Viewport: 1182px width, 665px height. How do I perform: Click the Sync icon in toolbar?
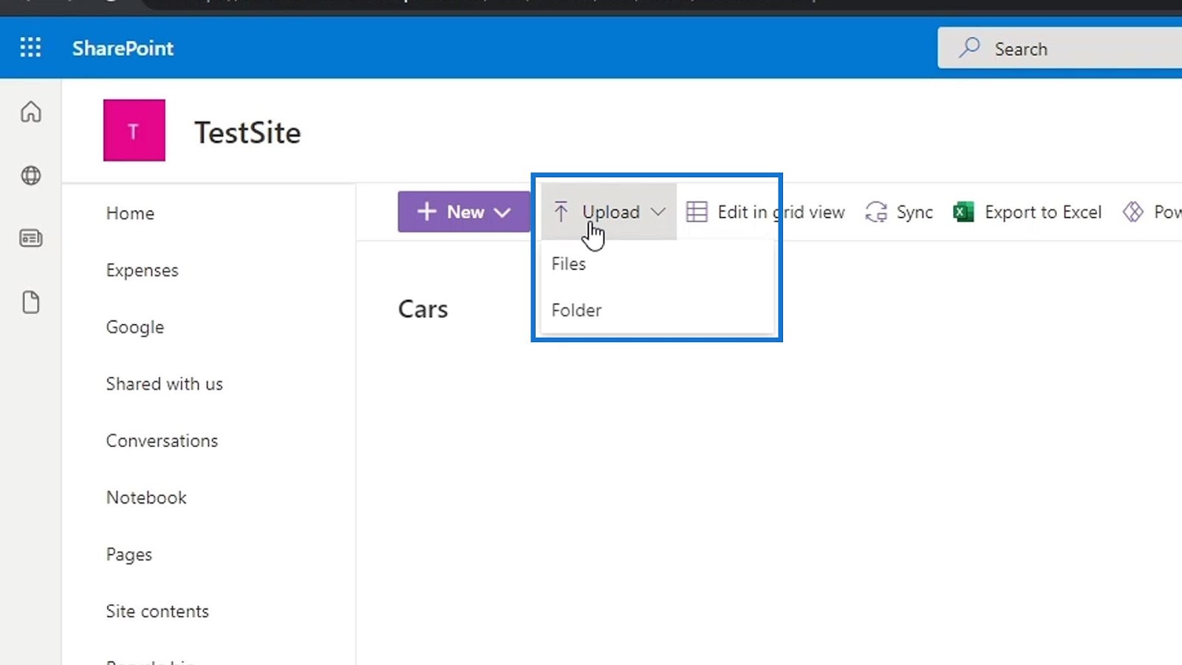point(876,212)
